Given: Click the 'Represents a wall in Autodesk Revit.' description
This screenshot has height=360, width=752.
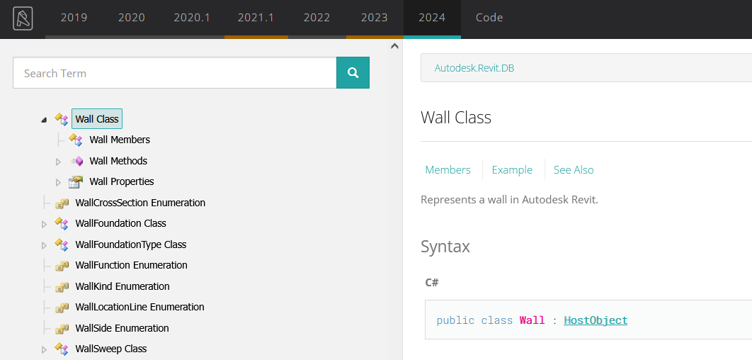Looking at the screenshot, I should (509, 200).
